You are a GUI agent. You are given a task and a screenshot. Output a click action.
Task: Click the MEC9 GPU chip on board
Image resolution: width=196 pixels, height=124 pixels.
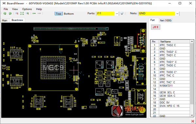53,68
